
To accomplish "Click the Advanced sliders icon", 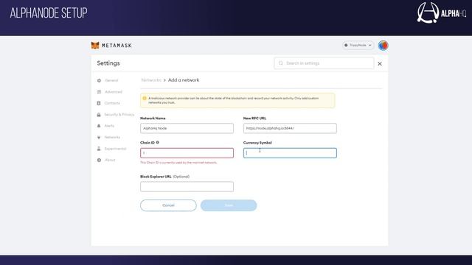I will 99,92.
